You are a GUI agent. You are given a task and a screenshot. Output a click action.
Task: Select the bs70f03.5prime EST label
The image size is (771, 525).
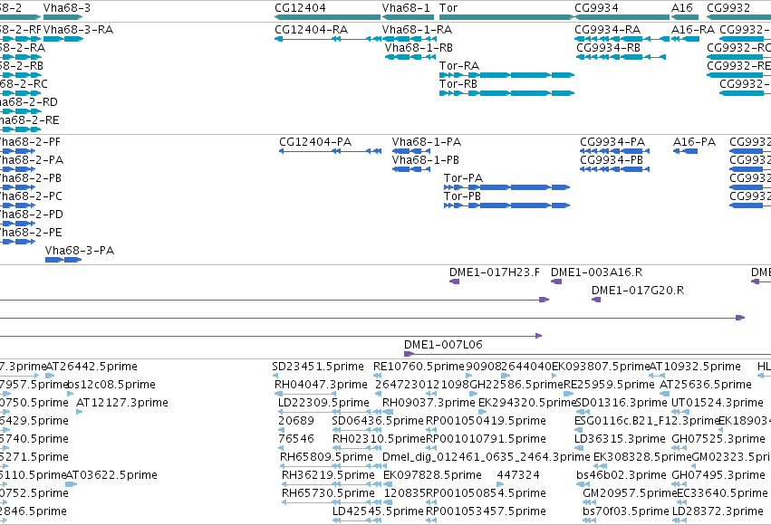(626, 511)
